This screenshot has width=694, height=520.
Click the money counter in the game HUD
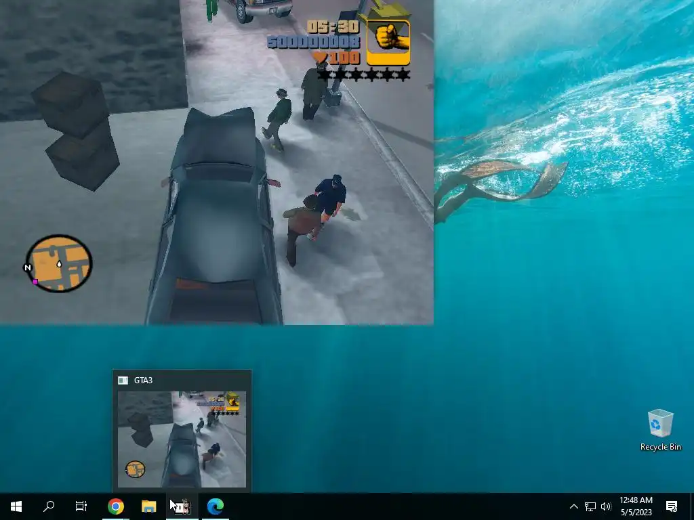[314, 43]
